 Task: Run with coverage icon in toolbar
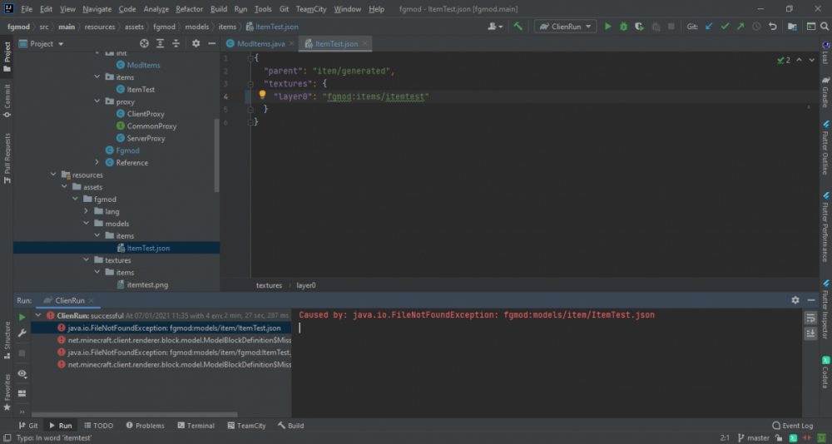pos(639,26)
